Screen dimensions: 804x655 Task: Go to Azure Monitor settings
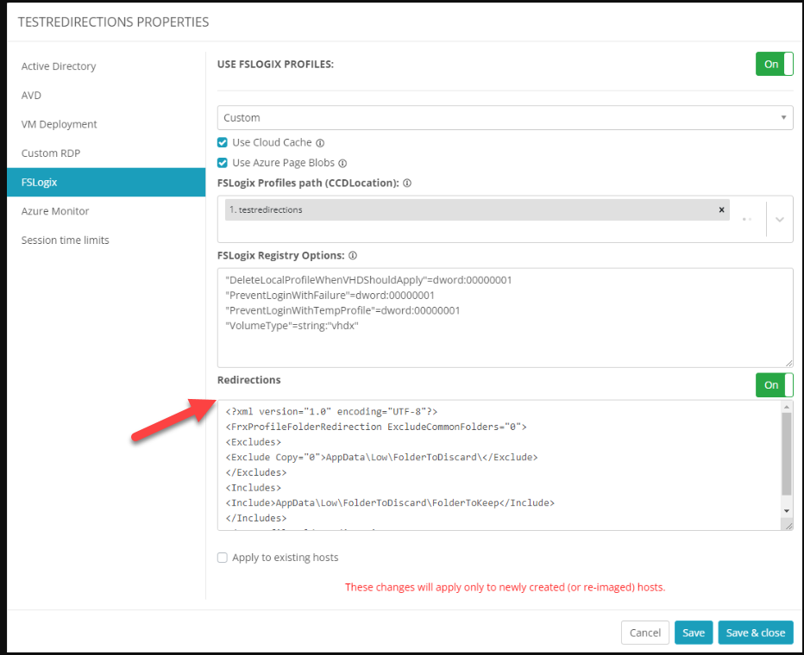pos(55,211)
